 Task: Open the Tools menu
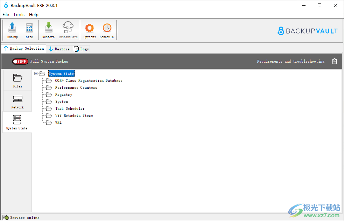[x=19, y=15]
